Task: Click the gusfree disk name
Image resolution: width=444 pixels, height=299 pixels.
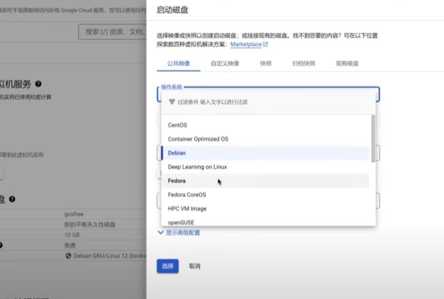Action: click(x=74, y=214)
